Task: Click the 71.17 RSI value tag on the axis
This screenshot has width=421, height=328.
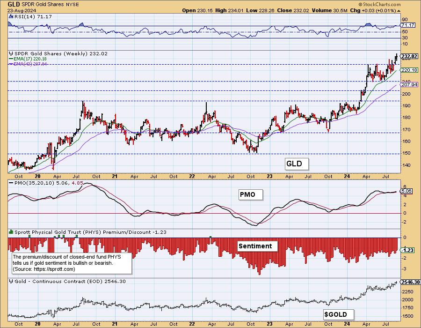Action: coord(408,25)
